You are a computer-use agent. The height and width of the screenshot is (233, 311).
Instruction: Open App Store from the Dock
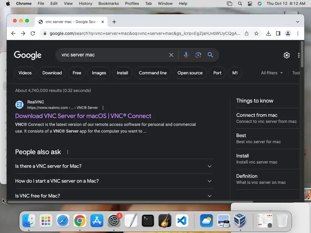(97, 221)
